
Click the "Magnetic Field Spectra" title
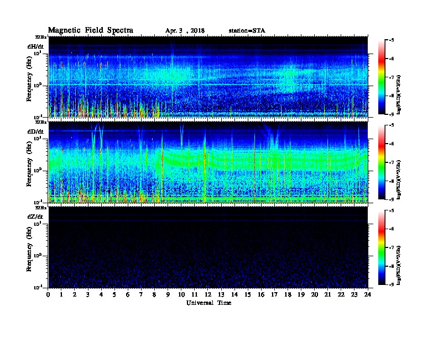click(x=91, y=30)
